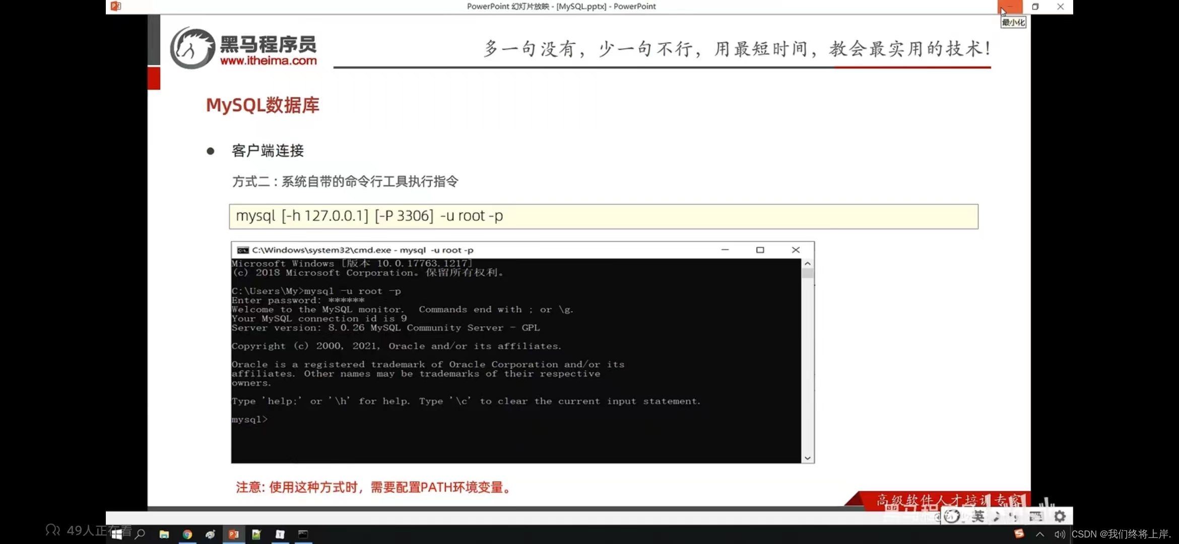Click the mysql command text box
Screen dimensions: 1179x544
[603, 217]
